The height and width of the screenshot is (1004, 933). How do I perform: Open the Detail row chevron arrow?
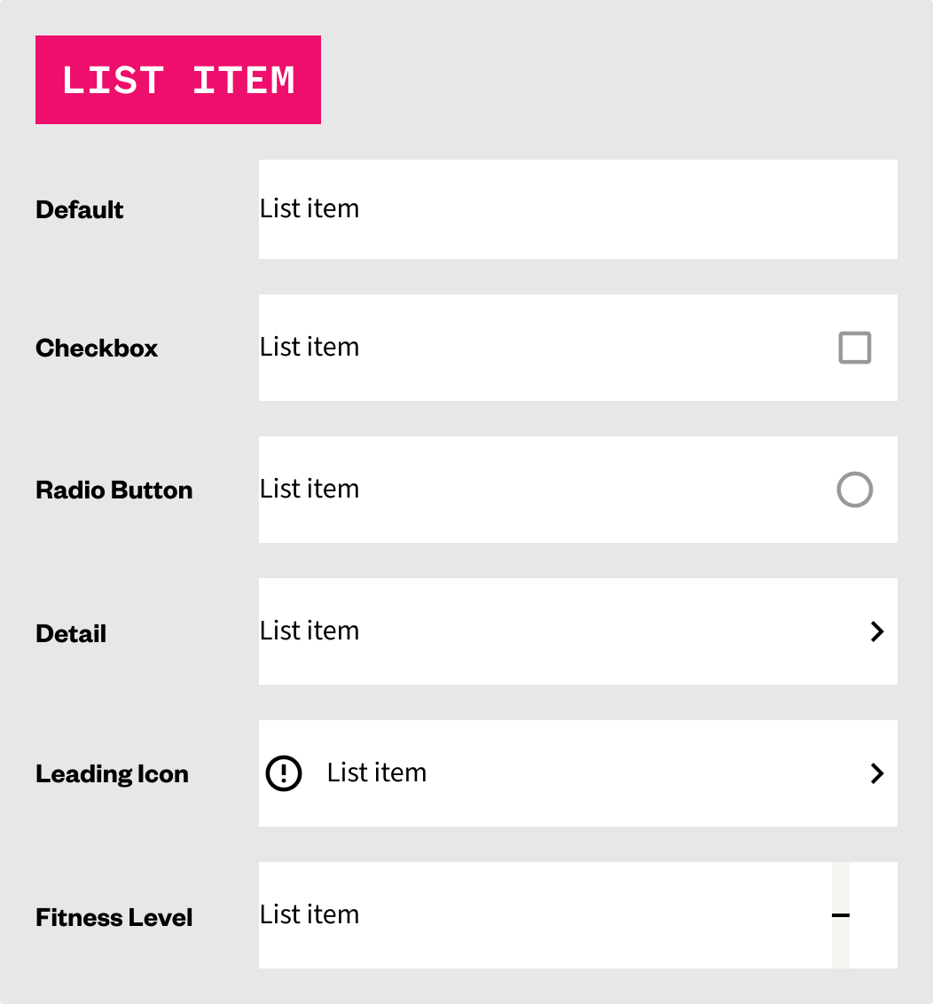tap(877, 631)
